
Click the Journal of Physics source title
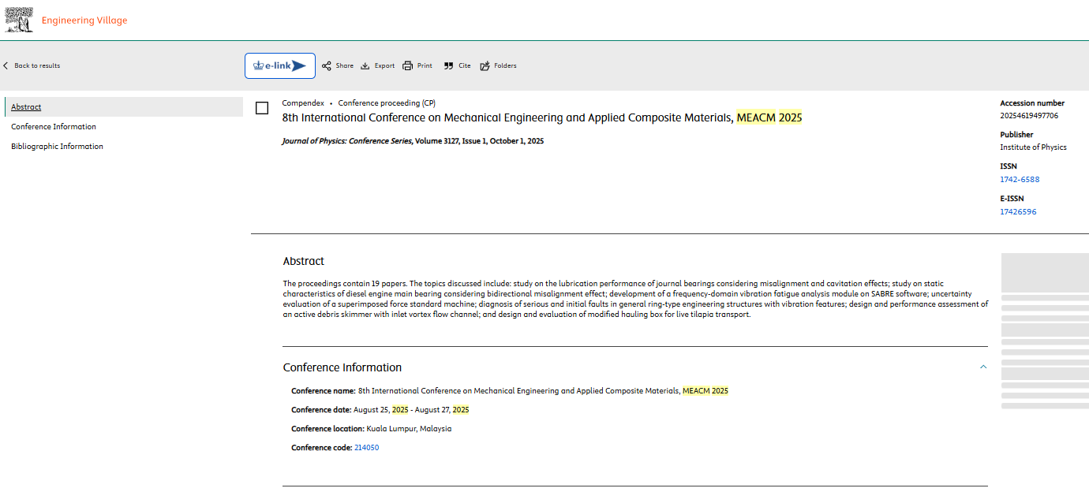click(346, 142)
